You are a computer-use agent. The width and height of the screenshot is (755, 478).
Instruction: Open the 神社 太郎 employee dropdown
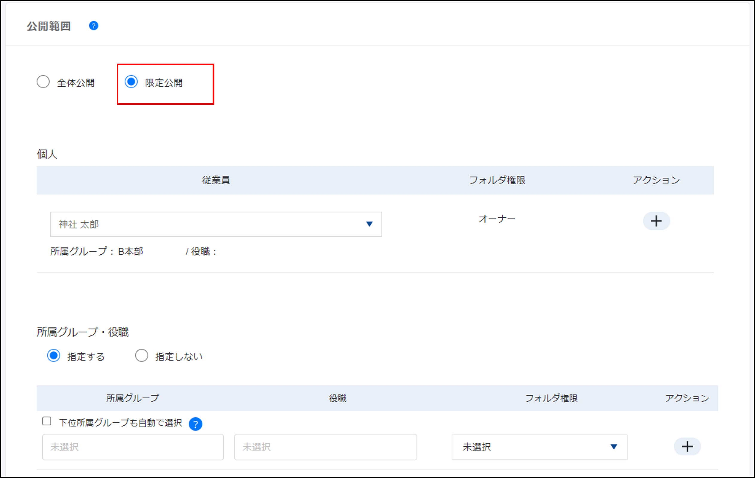click(207, 225)
